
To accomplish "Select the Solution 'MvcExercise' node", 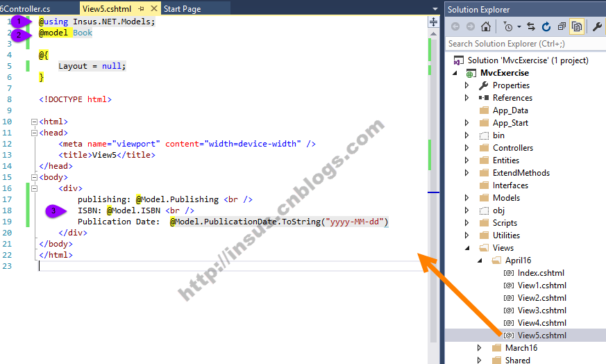I will tap(528, 60).
